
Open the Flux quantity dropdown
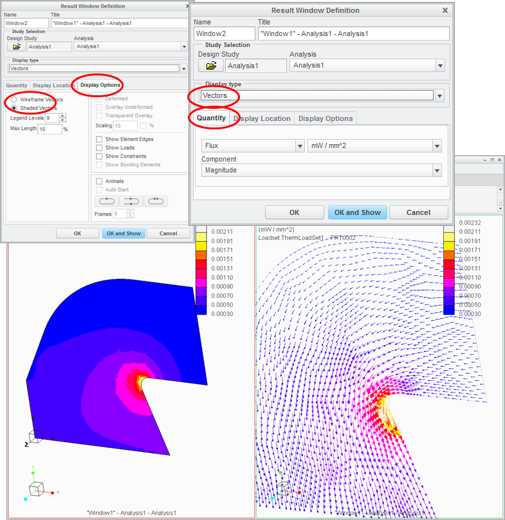300,146
